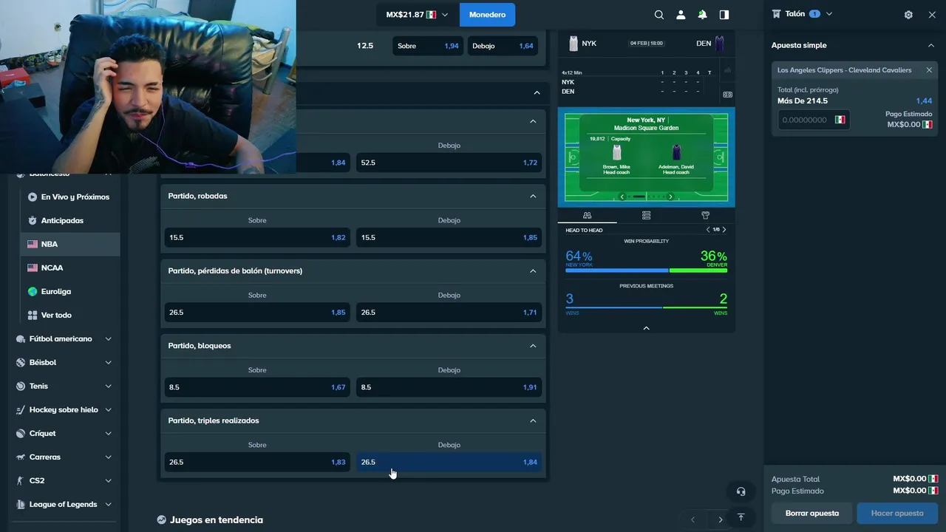This screenshot has width=946, height=532.
Task: Click the Monedero wallet button
Action: tap(487, 15)
